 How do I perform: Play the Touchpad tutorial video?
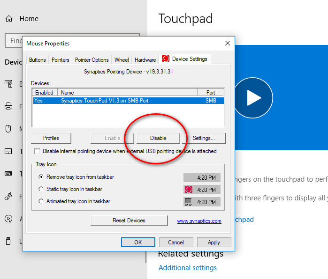(x=253, y=98)
